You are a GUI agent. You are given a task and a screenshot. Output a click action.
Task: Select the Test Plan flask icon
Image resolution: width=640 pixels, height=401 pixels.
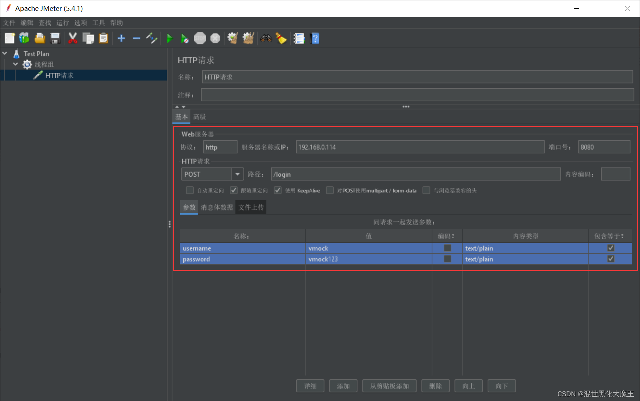(16, 54)
